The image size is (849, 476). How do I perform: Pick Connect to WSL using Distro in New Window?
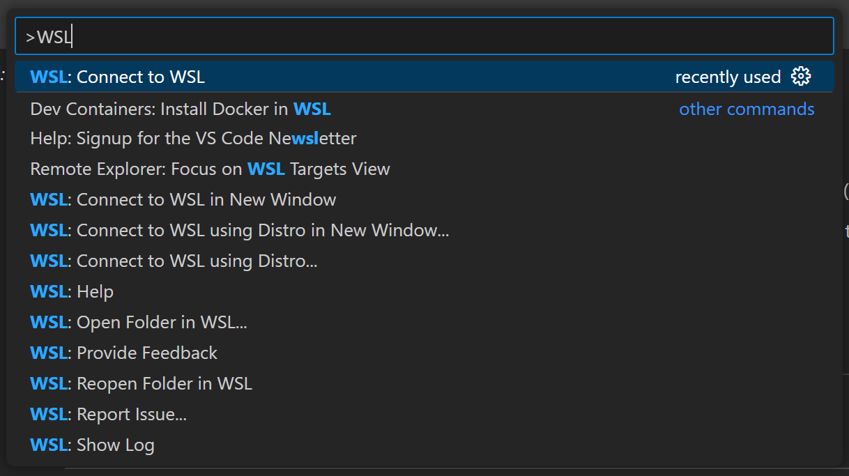[x=240, y=231]
